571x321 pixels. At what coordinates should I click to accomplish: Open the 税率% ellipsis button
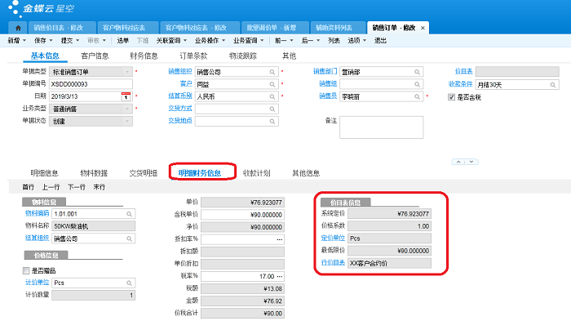point(279,277)
